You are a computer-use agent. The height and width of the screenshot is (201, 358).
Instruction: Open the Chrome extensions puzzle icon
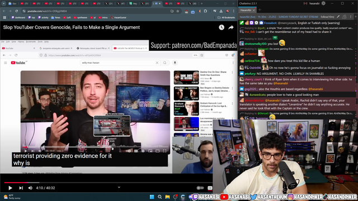[205, 11]
